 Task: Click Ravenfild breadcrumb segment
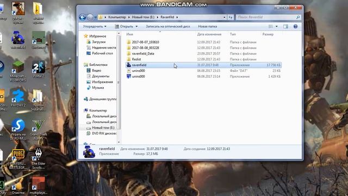(x=167, y=17)
